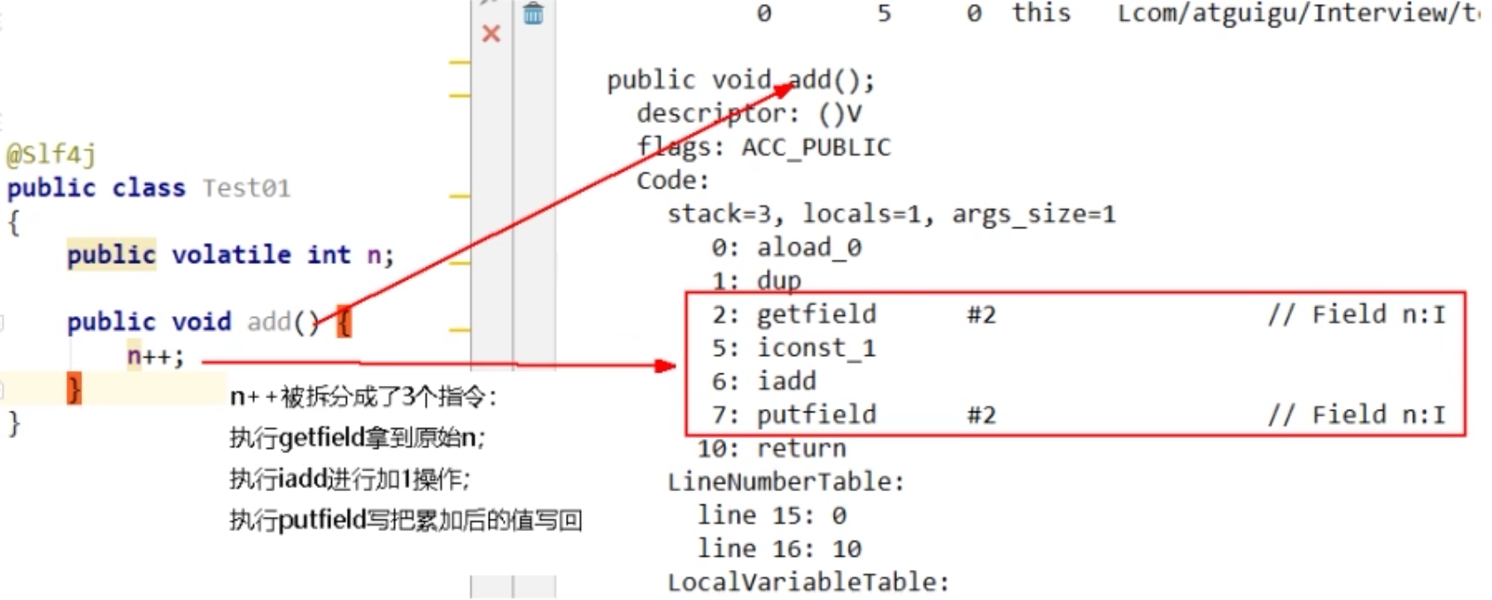Click the LocalVariableTable label
This screenshot has height=600, width=1492.
808,582
